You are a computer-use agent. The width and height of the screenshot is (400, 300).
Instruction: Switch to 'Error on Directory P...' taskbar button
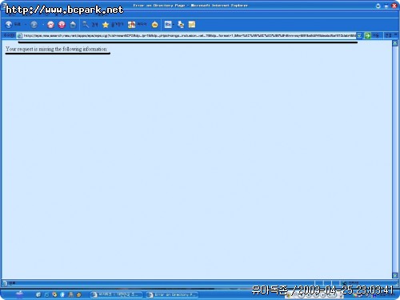coord(172,294)
